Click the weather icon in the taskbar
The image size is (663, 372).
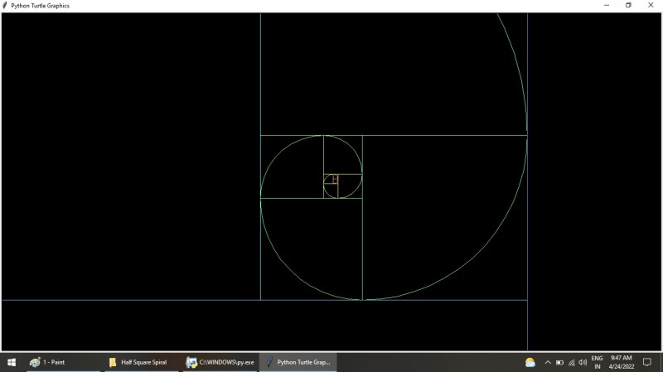(530, 362)
